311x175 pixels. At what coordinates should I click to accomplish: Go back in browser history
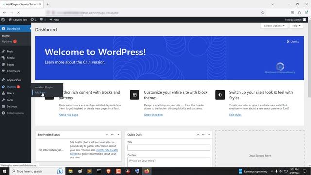4,13
